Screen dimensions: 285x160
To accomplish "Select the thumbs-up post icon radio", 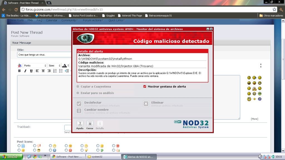I will tap(114, 150).
